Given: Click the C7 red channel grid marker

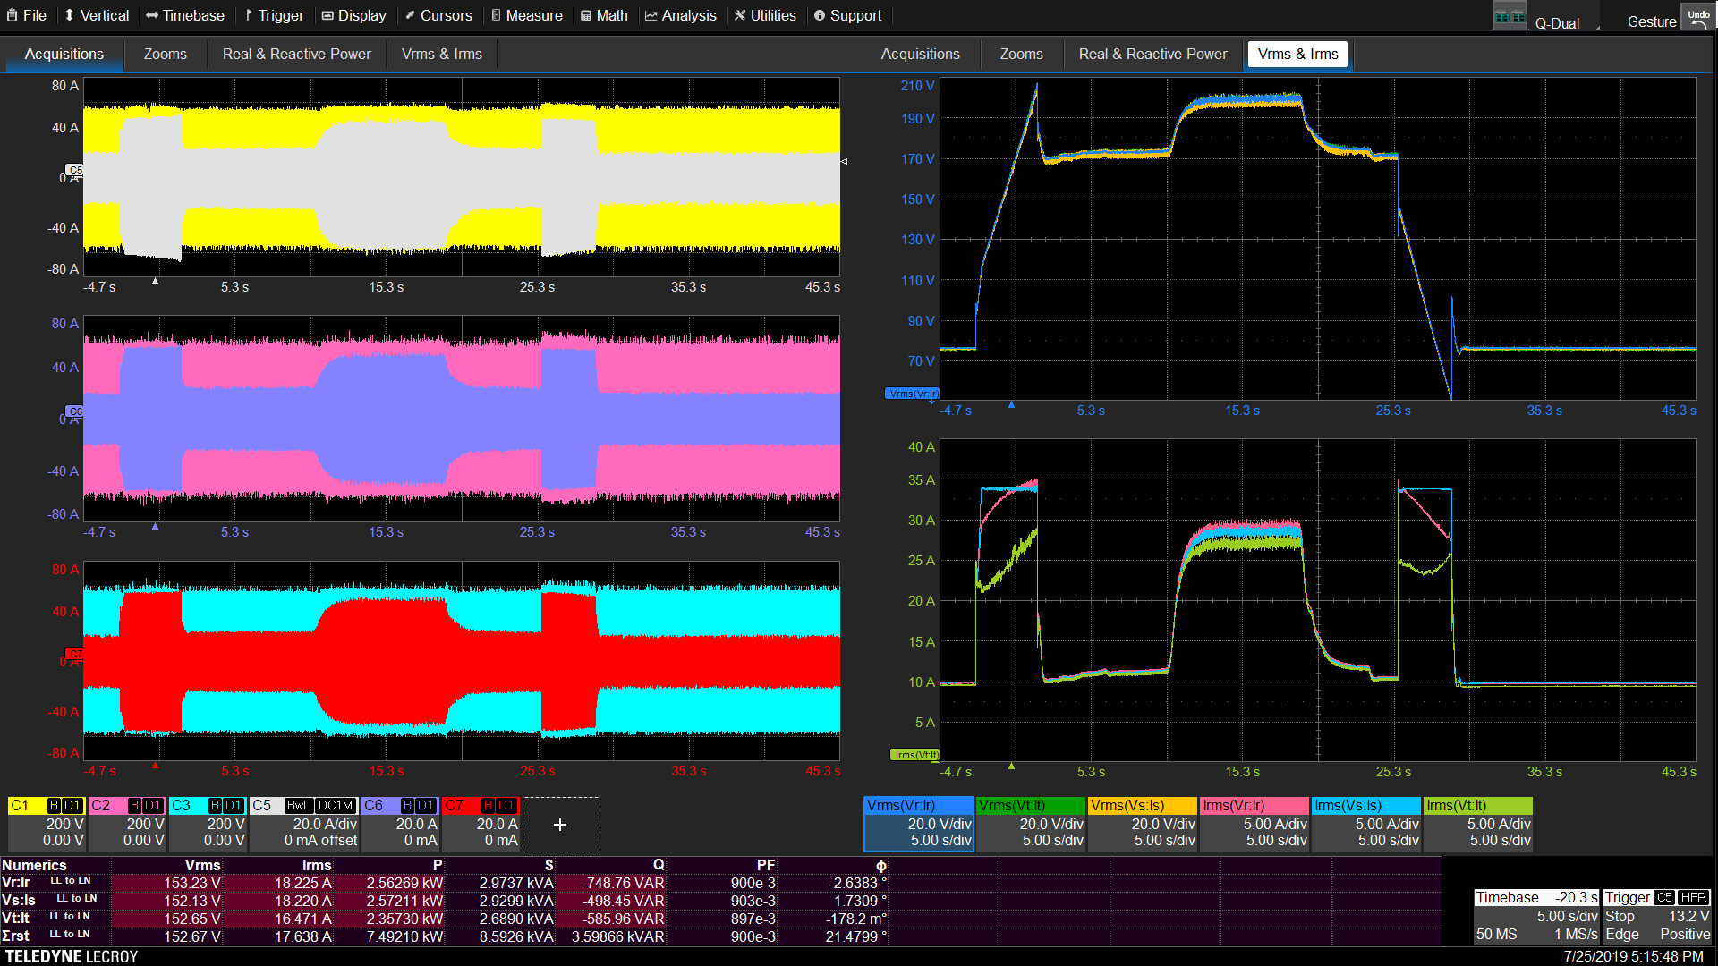Looking at the screenshot, I should pos(74,654).
